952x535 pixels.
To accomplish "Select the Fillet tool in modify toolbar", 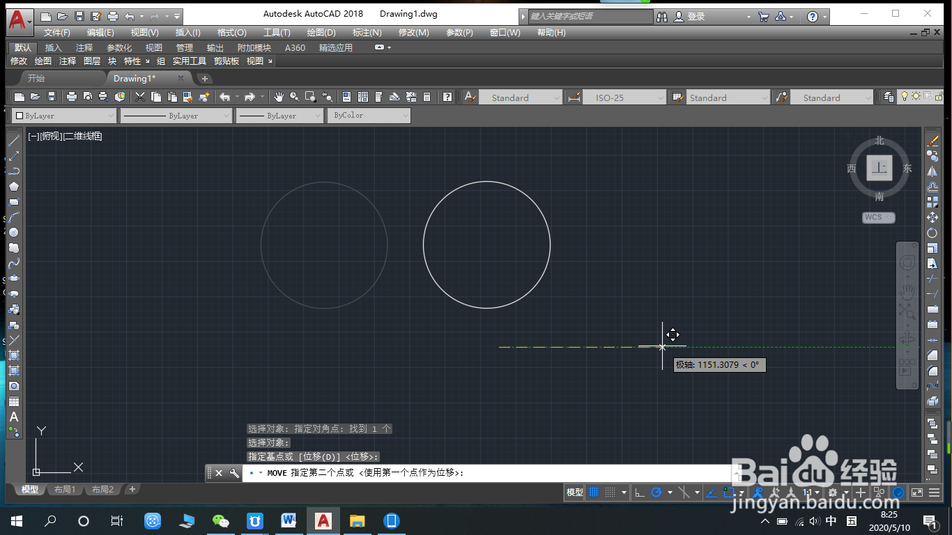I will coord(932,371).
